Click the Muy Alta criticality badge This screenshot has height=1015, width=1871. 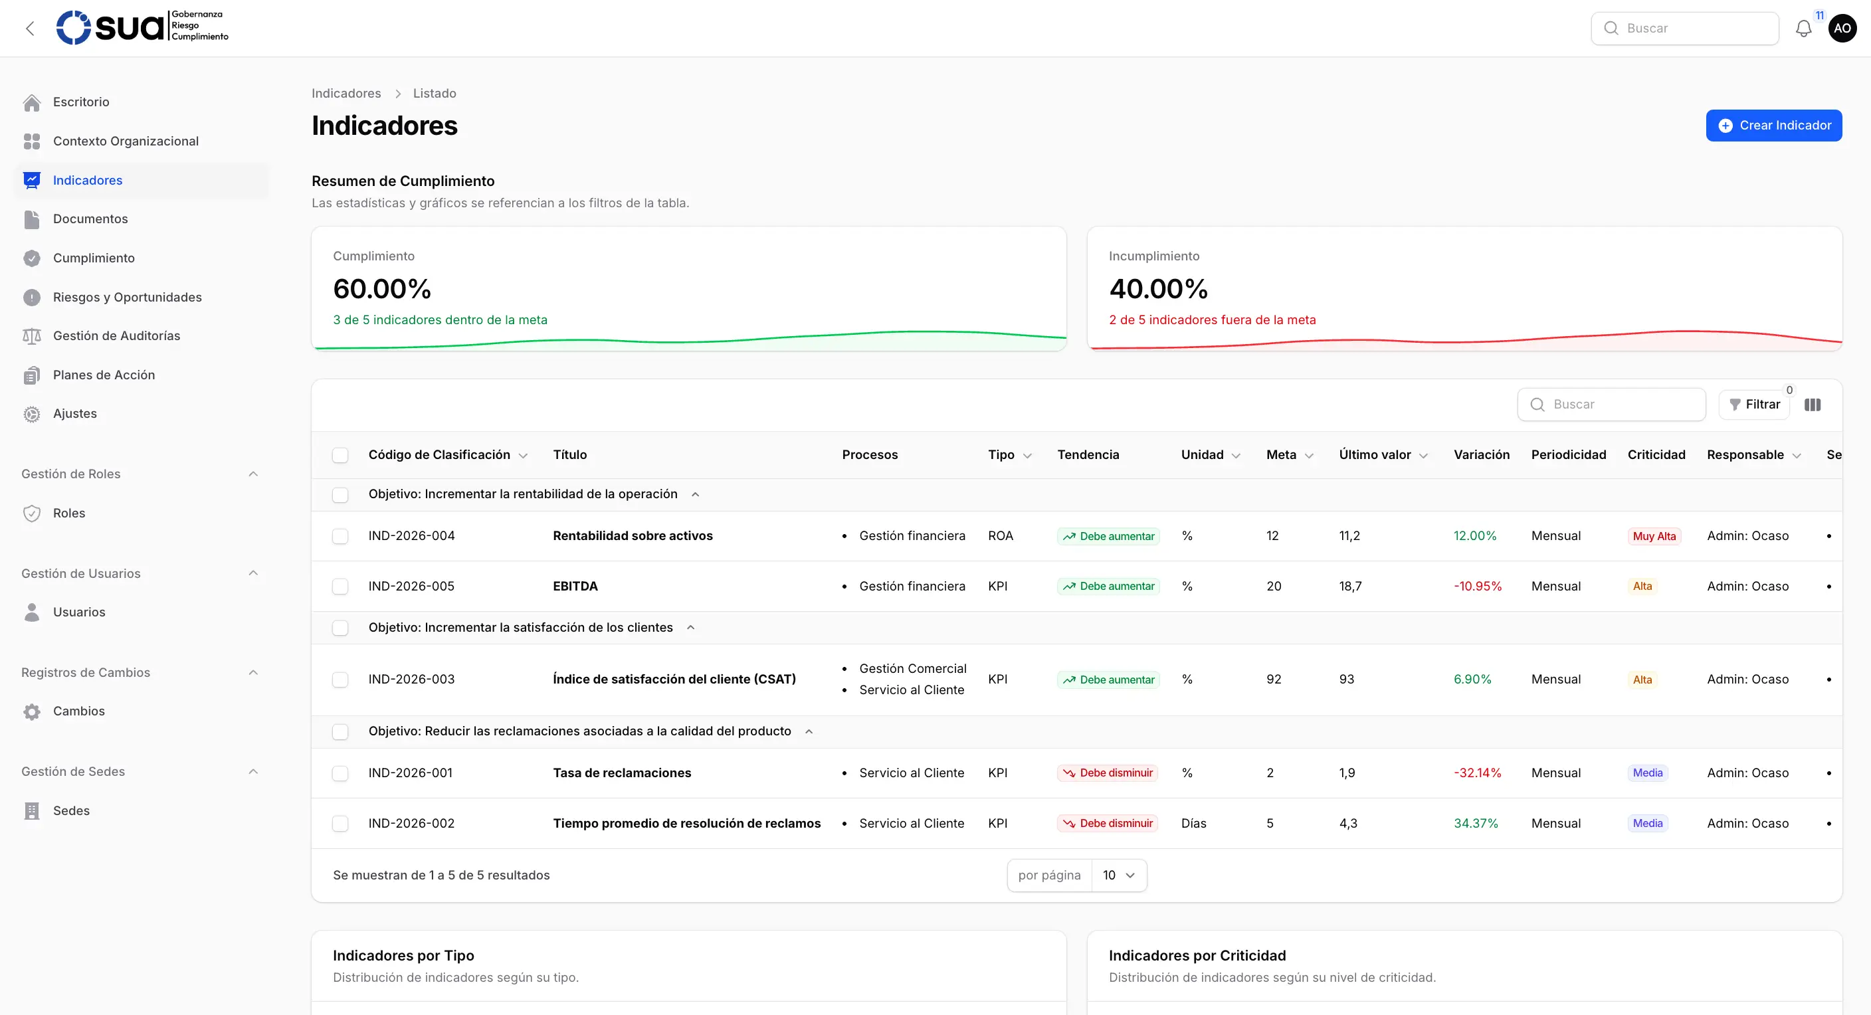[1654, 537]
